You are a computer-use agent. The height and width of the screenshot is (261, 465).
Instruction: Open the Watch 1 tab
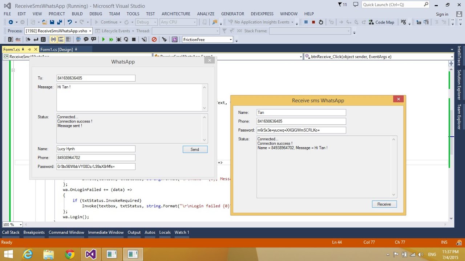coord(182,232)
